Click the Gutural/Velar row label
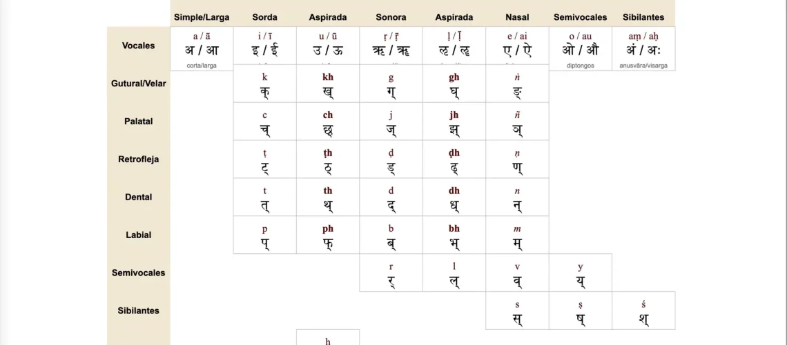The image size is (787, 345). [x=138, y=83]
